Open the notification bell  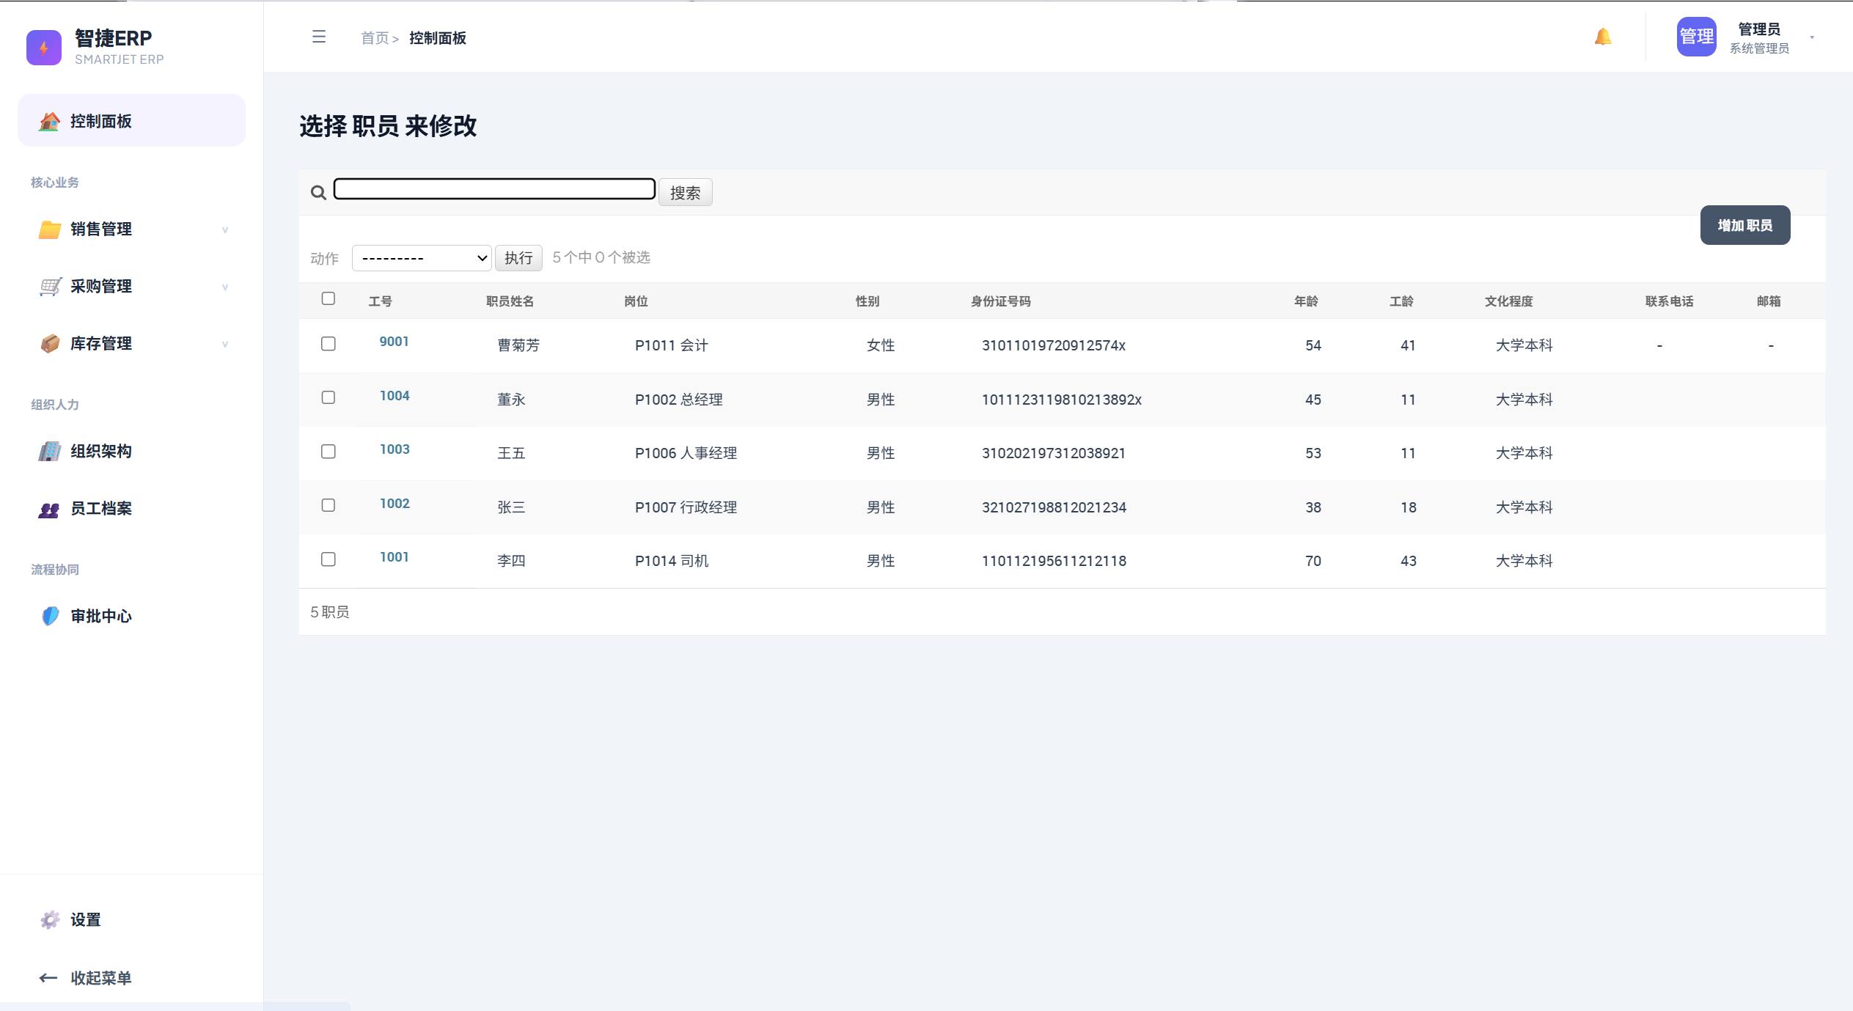pos(1603,37)
